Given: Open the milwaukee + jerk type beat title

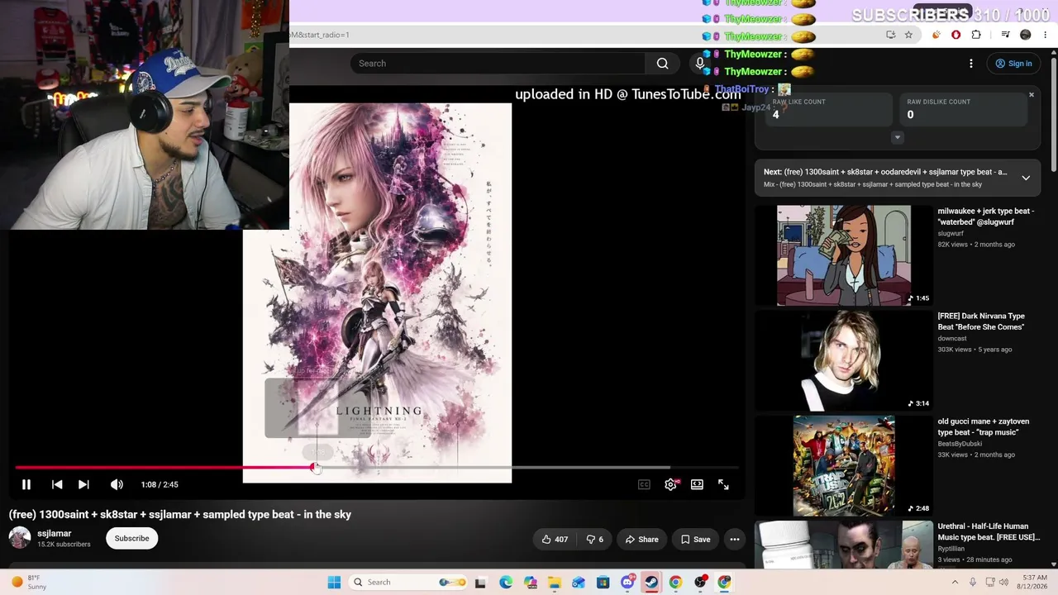Looking at the screenshot, I should point(985,217).
